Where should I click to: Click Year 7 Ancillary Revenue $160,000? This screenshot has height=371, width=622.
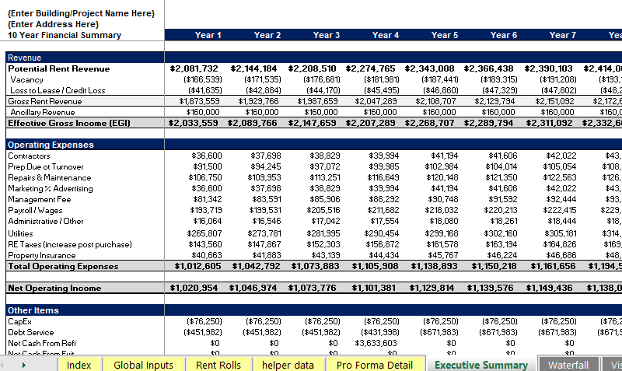point(557,112)
